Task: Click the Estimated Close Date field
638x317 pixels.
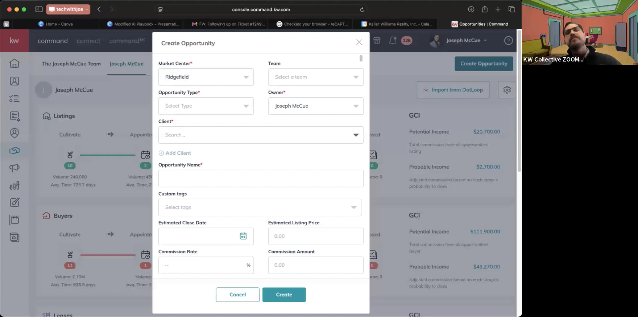Action: [206, 236]
